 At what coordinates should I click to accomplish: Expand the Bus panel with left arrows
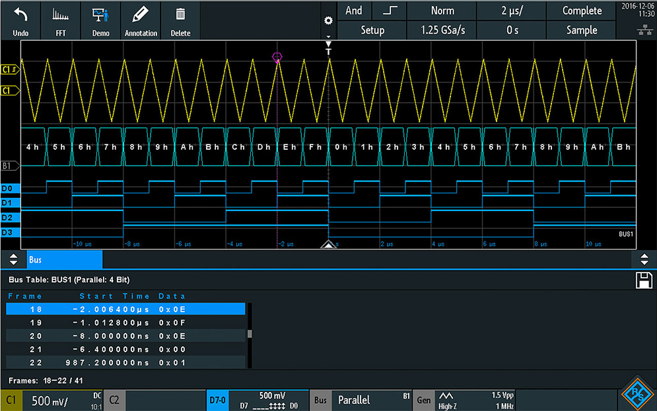click(13, 260)
